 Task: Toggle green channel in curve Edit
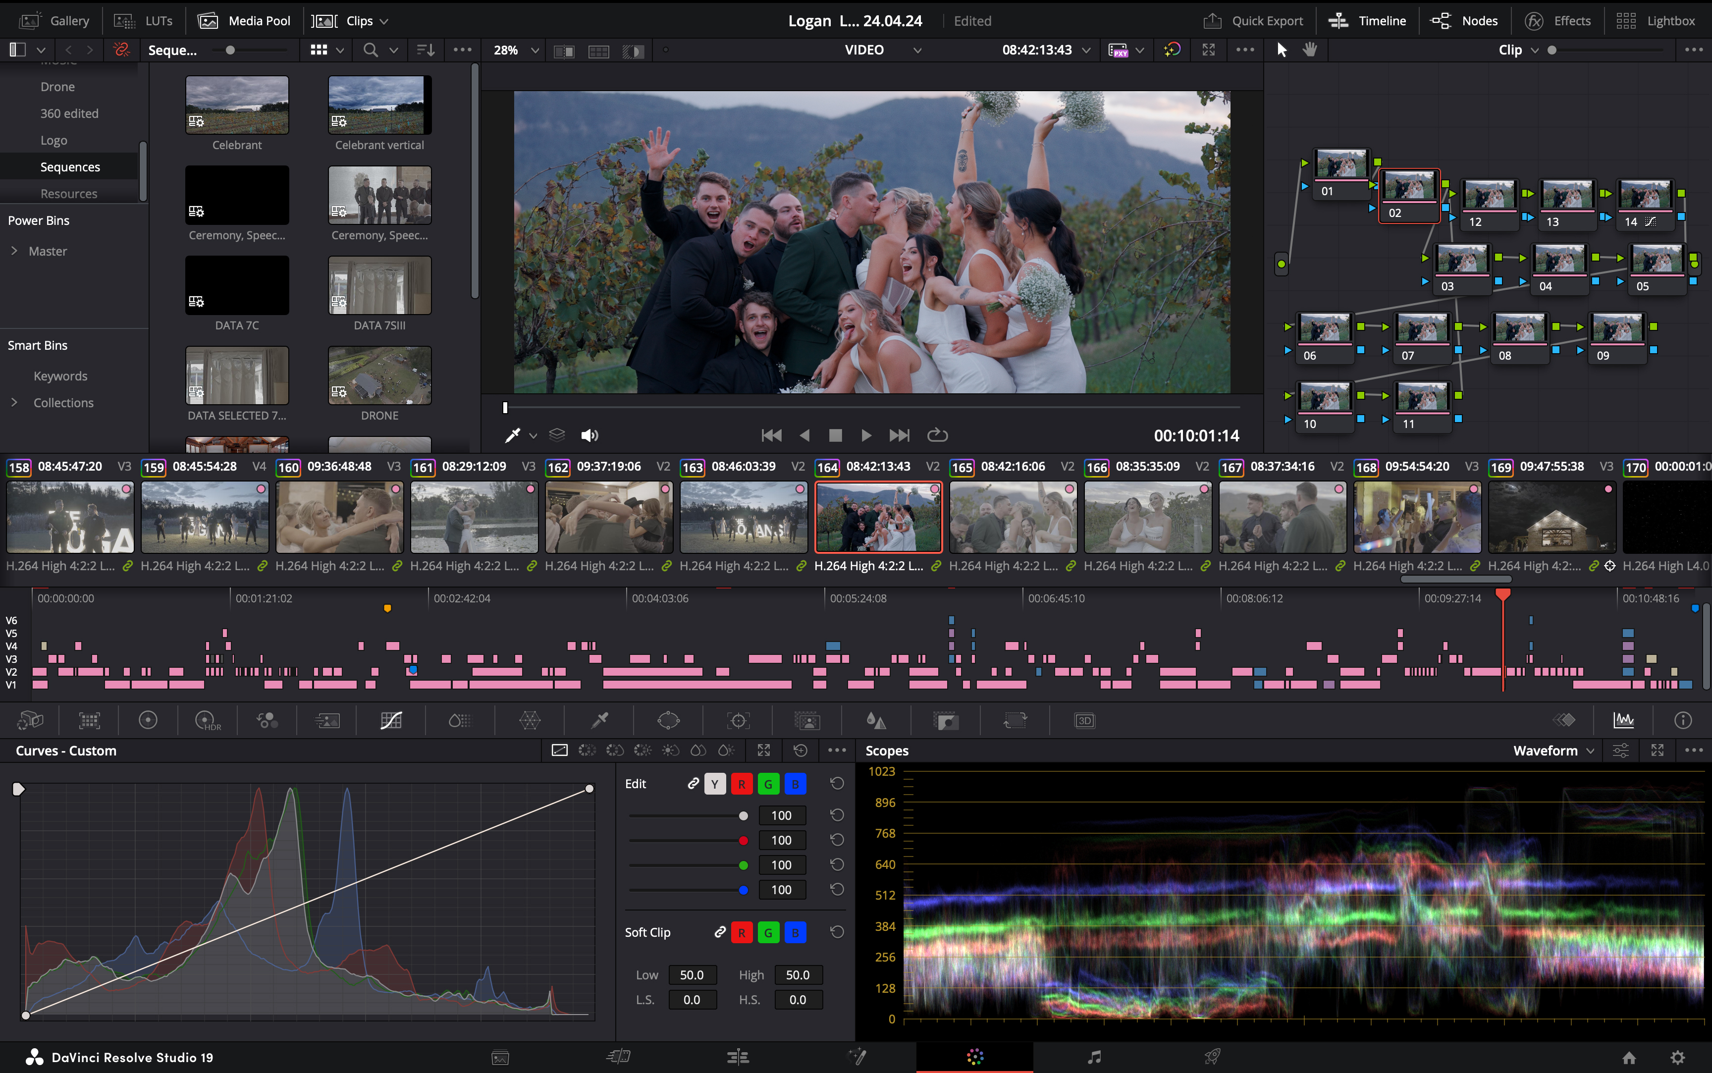tap(768, 784)
